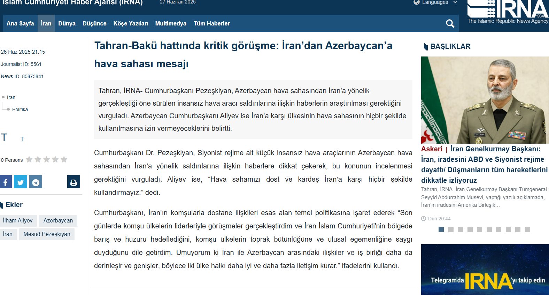Open the Multimedya section
The height and width of the screenshot is (295, 549).
click(171, 23)
